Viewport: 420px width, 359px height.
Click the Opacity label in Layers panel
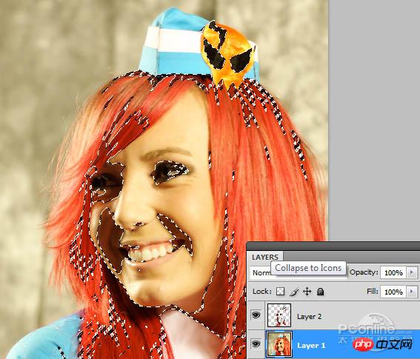click(364, 272)
